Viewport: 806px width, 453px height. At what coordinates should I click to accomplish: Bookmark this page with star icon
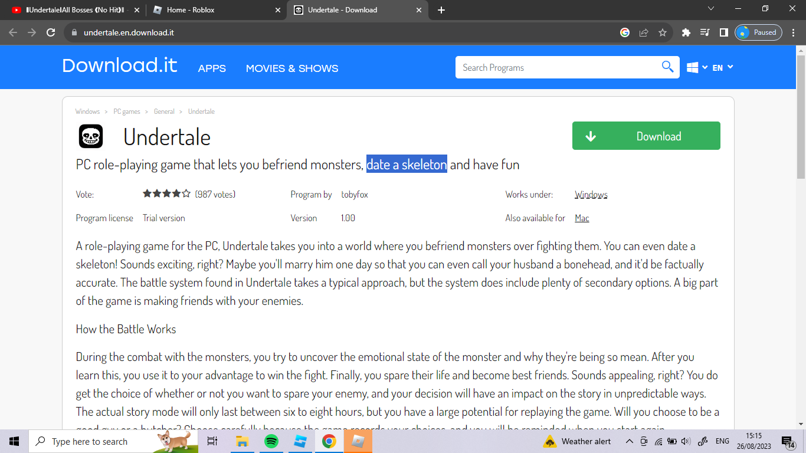663,32
